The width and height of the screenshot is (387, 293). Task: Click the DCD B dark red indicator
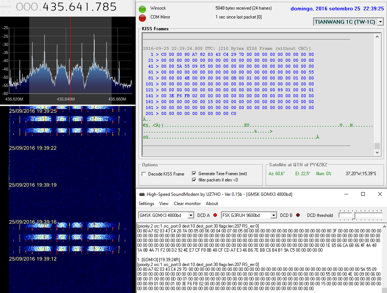[x=298, y=215]
